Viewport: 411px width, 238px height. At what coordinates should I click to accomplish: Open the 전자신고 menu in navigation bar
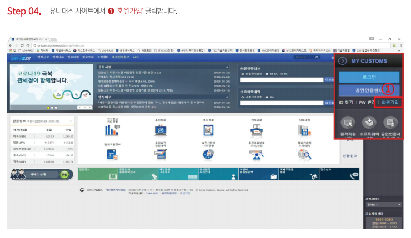[x=43, y=57]
